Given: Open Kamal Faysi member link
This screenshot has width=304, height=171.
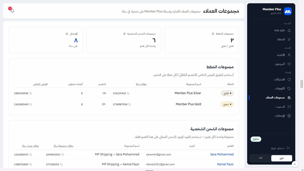Looking at the screenshot, I should pos(225,164).
